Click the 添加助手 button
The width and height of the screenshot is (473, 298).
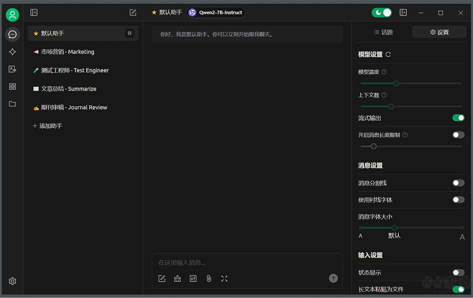pyautogui.click(x=47, y=126)
